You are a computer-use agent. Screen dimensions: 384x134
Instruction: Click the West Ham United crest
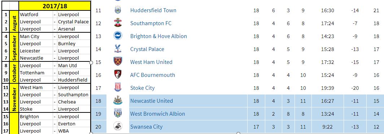pyautogui.click(x=118, y=62)
